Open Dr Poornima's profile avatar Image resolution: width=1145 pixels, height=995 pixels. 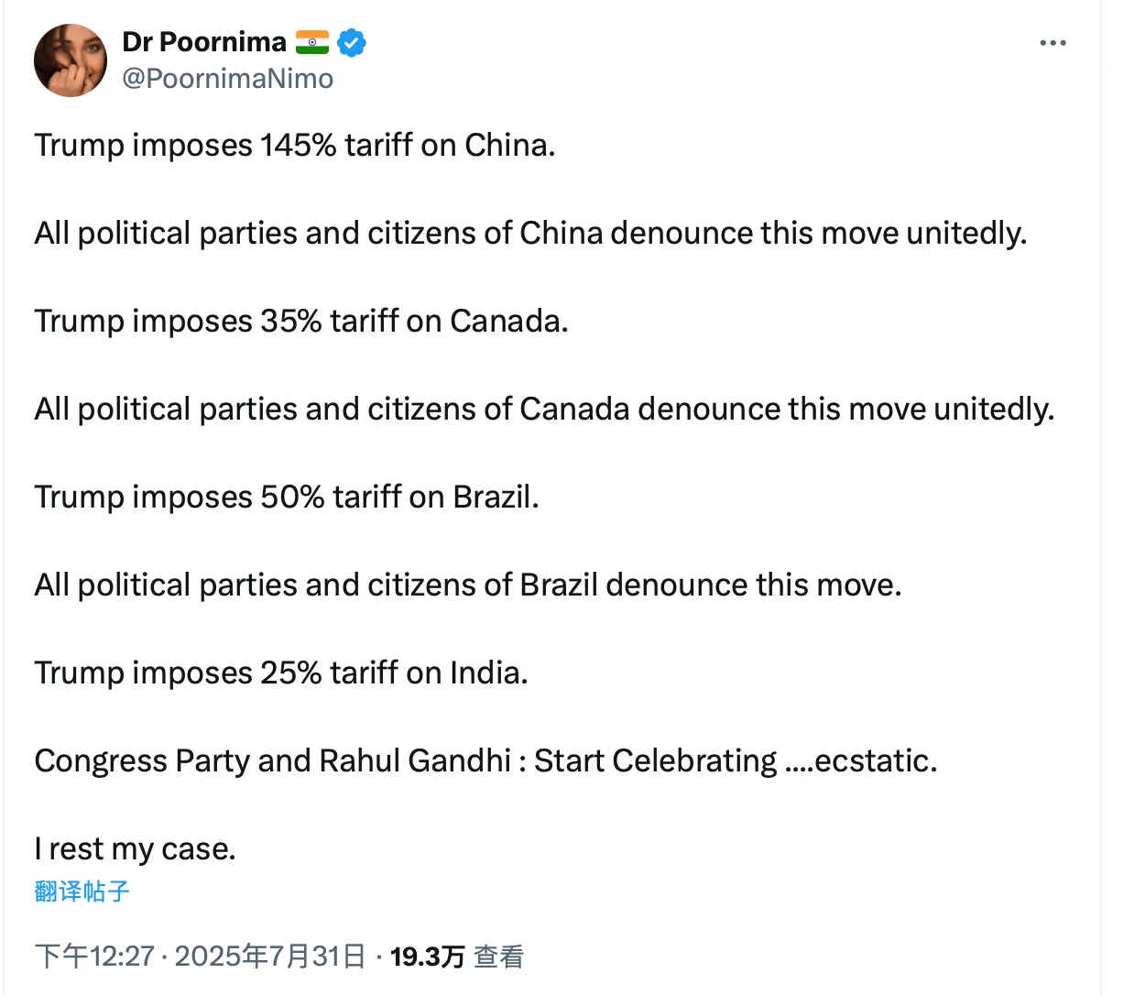pyautogui.click(x=71, y=60)
